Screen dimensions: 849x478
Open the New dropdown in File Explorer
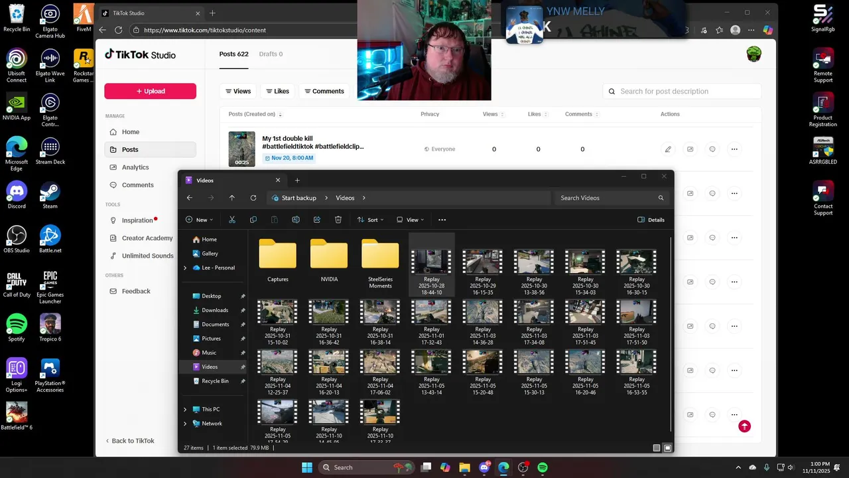[199, 220]
